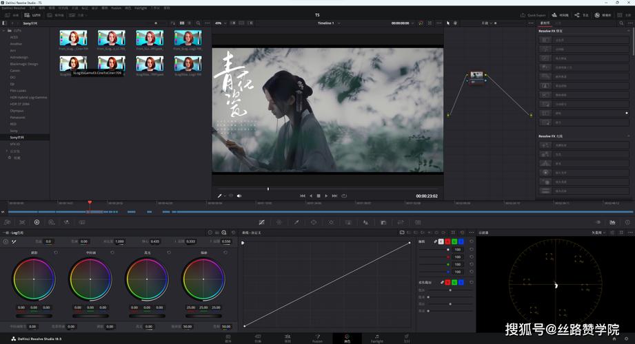Select the Blackmagic Design LUT folder

point(24,64)
